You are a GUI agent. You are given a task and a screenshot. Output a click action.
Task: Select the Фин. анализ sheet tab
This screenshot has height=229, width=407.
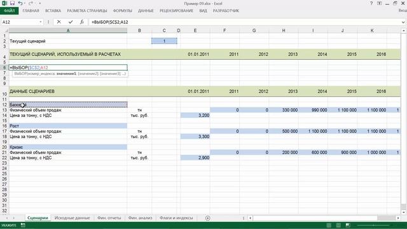(140, 218)
